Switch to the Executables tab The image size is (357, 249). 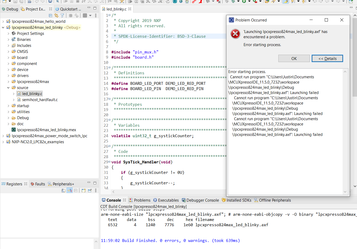166,200
